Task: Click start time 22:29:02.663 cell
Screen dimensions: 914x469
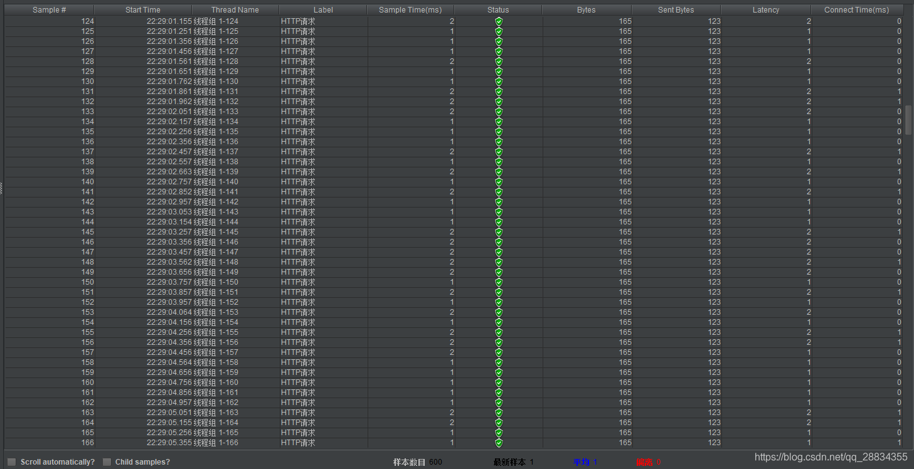Action: (169, 172)
